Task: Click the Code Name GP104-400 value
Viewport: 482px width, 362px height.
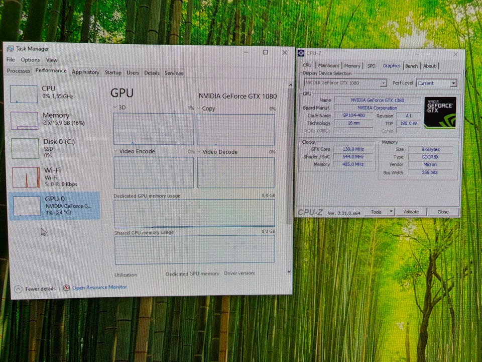Action: coord(353,116)
